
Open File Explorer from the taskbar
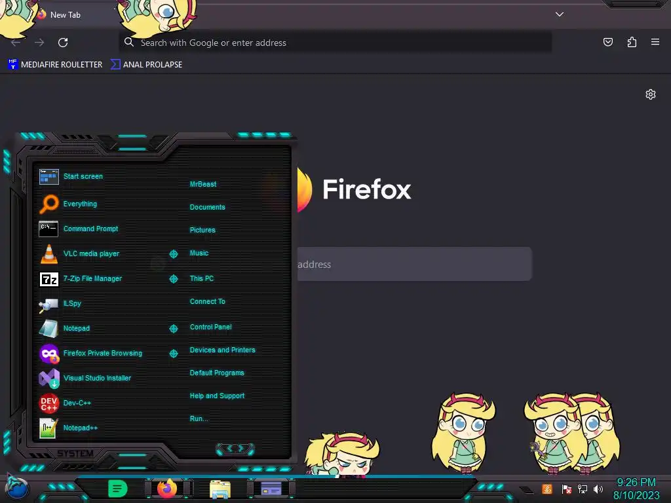pyautogui.click(x=220, y=489)
